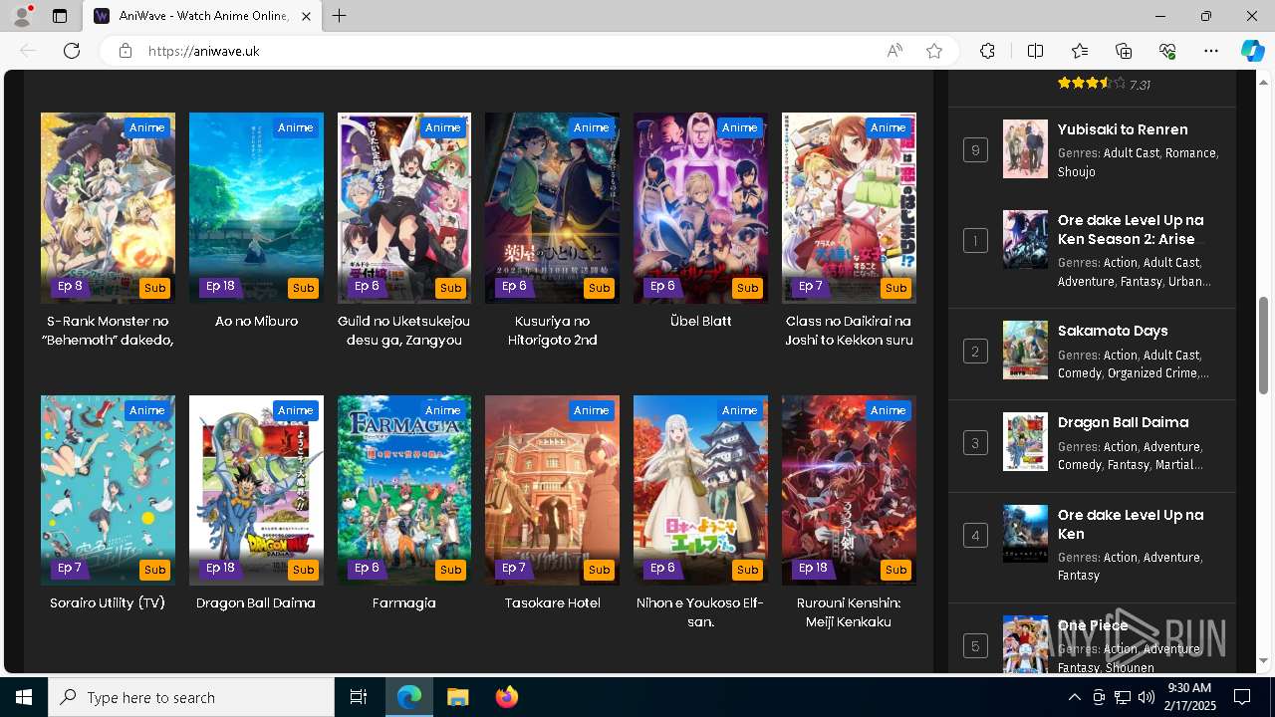
Task: Click Sakamoto Days sidebar thumbnail
Action: [x=1025, y=350]
